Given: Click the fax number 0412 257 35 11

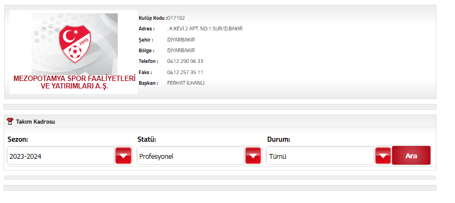Looking at the screenshot, I should point(185,72).
